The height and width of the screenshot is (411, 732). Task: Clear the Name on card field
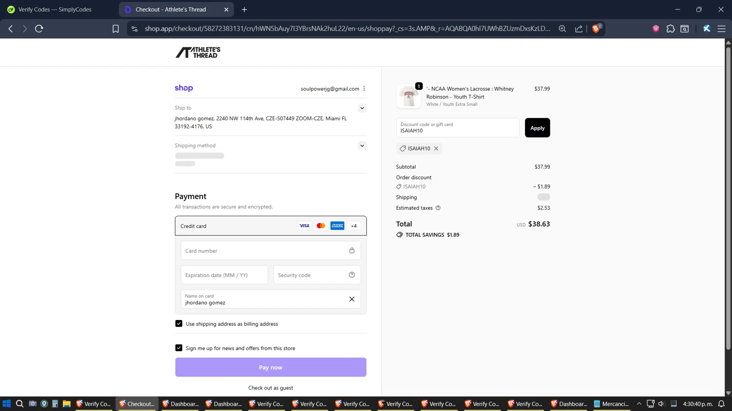coord(352,299)
